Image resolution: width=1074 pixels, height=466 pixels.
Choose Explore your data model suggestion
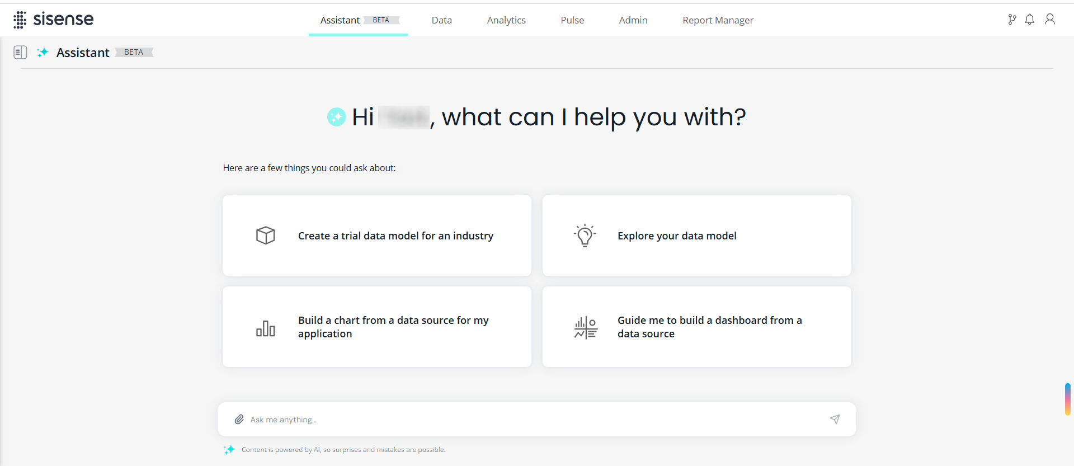click(677, 236)
